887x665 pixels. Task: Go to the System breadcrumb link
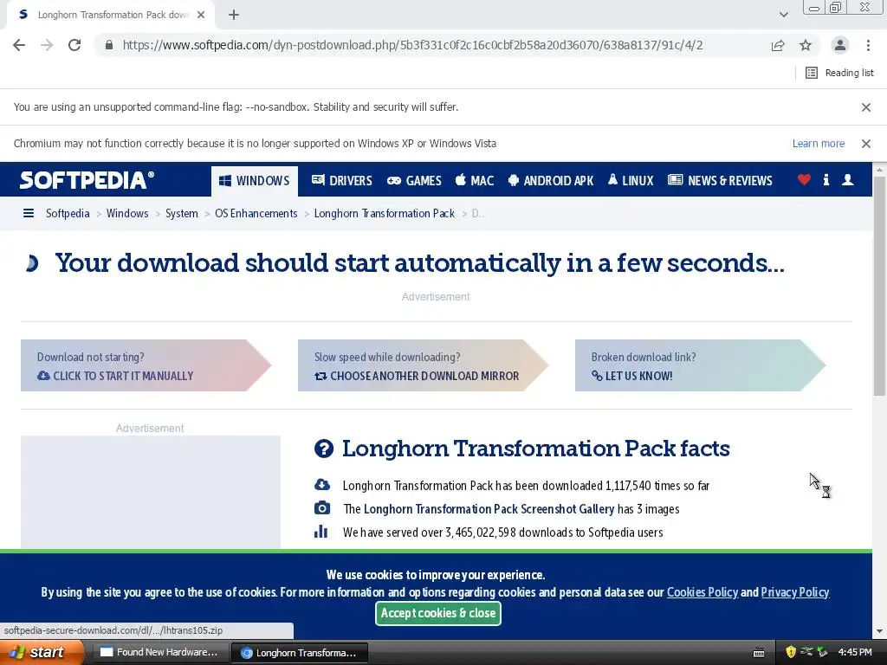click(x=182, y=213)
